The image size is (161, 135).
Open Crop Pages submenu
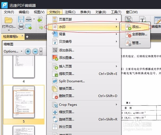(84, 105)
